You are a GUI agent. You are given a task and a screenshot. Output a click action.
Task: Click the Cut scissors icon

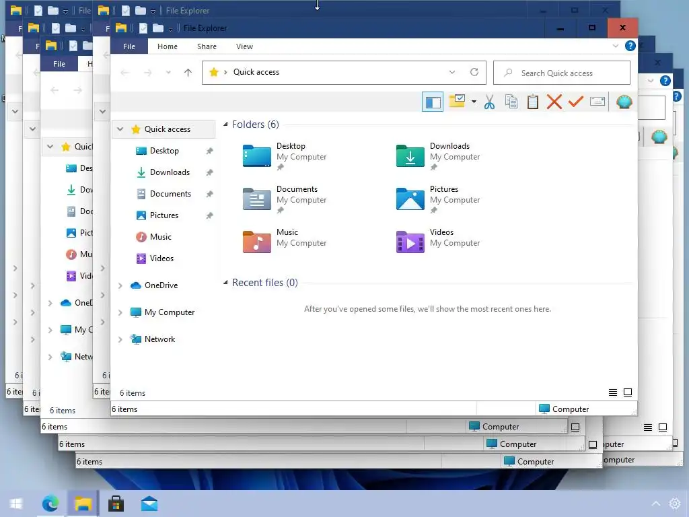tap(489, 102)
